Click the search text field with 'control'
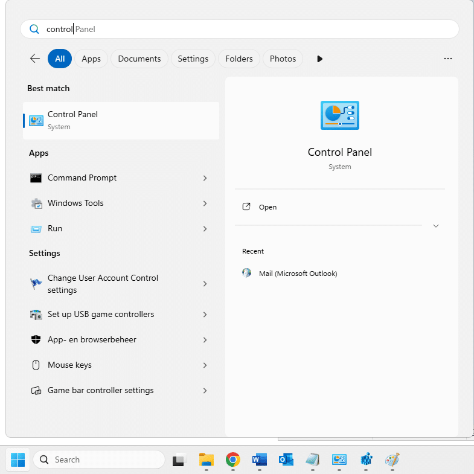474x474 pixels. [x=240, y=29]
